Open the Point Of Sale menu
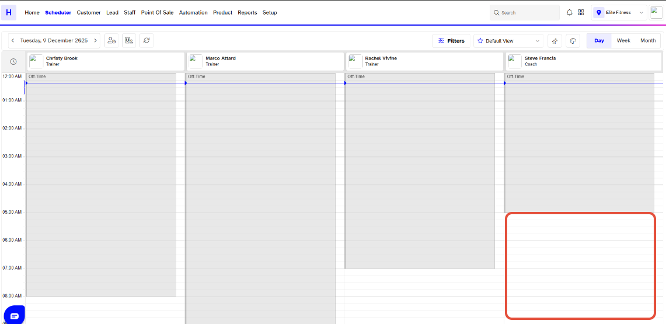This screenshot has width=666, height=324. [x=157, y=13]
